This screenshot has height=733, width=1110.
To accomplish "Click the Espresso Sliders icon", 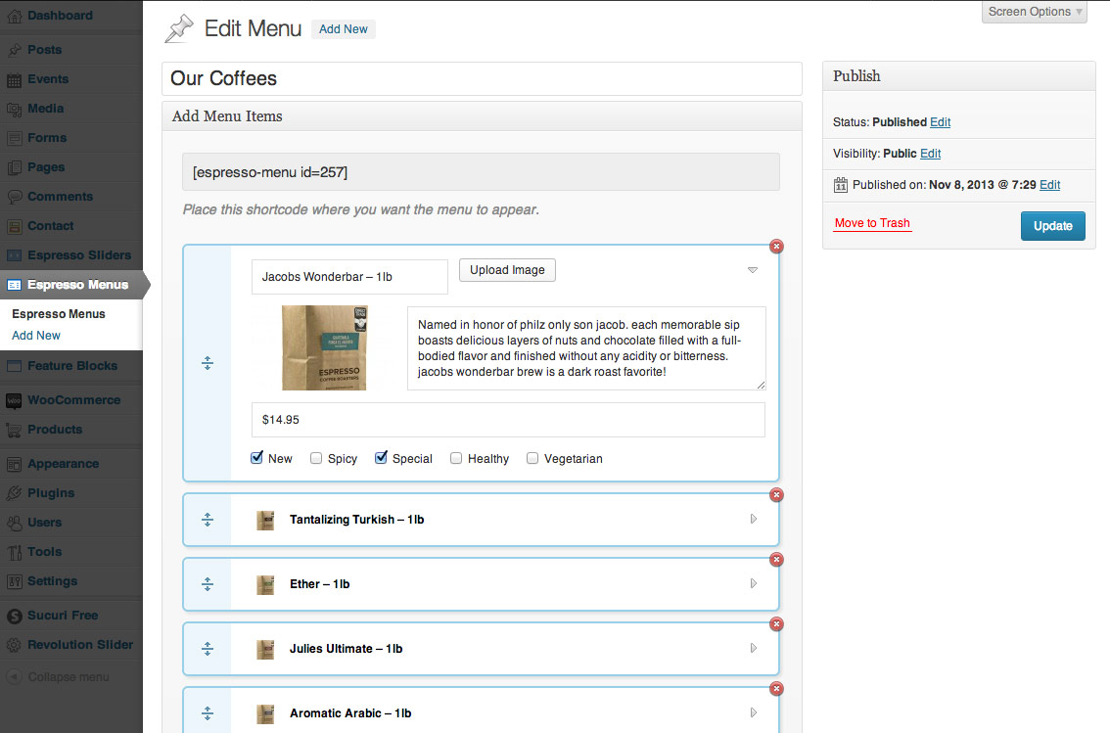I will (14, 255).
